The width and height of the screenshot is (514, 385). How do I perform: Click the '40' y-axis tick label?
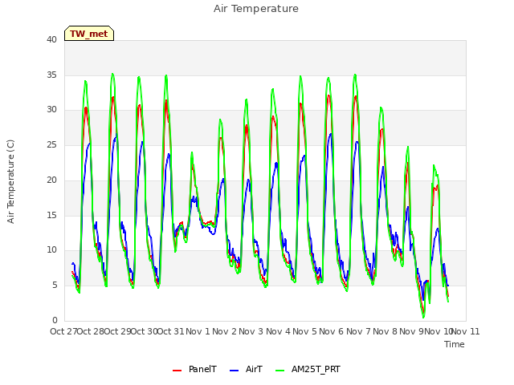click(x=51, y=39)
